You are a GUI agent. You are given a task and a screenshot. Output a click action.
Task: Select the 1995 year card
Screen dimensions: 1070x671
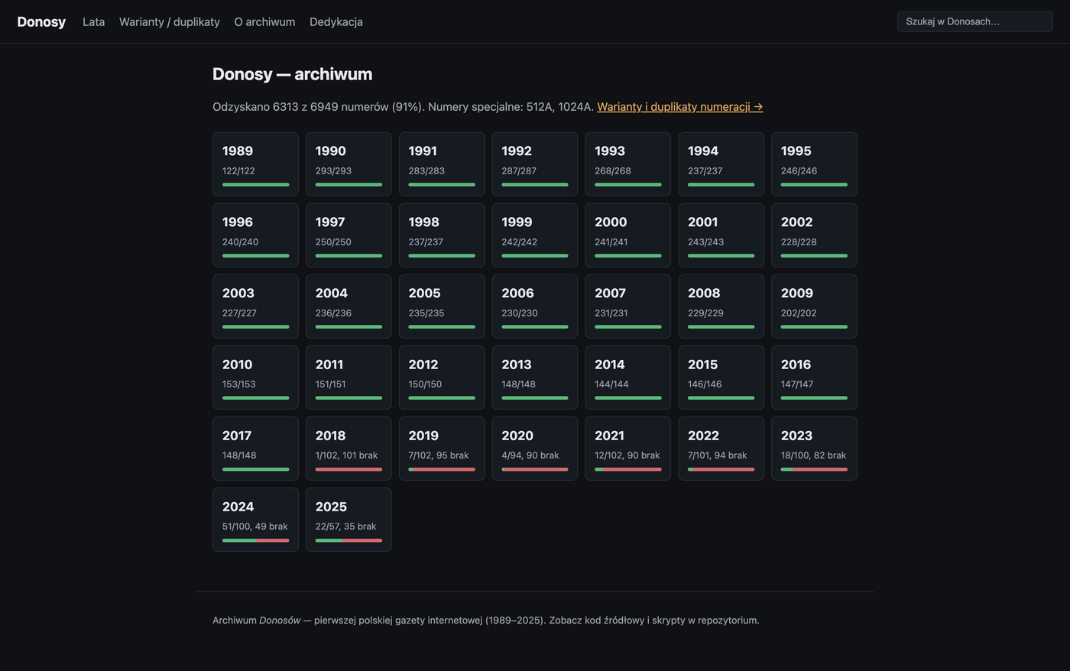814,164
